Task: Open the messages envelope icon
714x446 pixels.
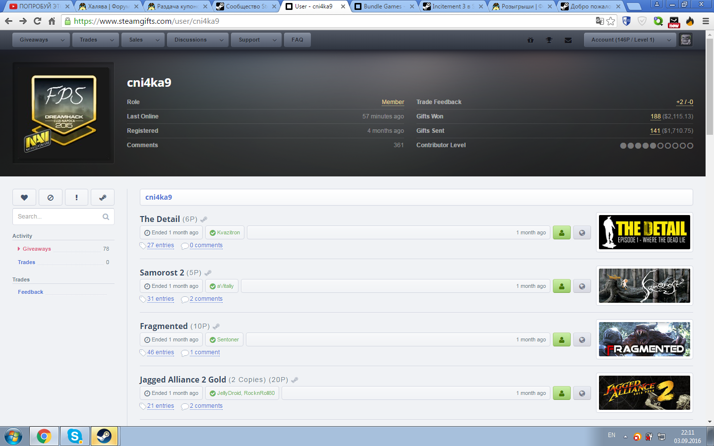Action: coord(568,40)
